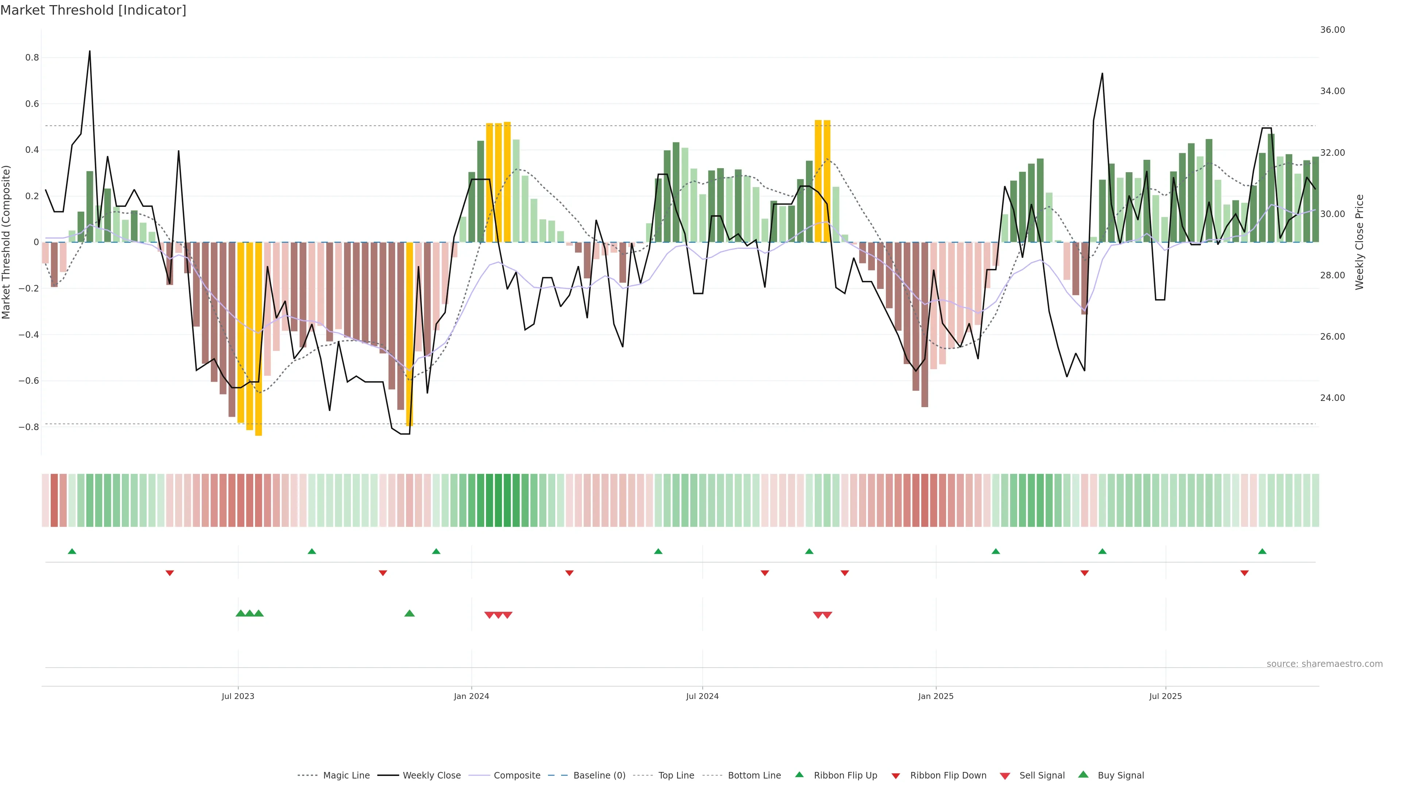Click the first ribbon flip up marker
1401x788 pixels.
point(72,552)
